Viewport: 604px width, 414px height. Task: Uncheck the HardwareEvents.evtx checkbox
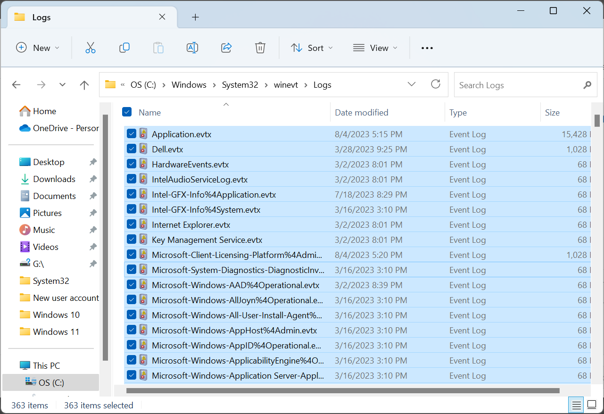tap(132, 164)
